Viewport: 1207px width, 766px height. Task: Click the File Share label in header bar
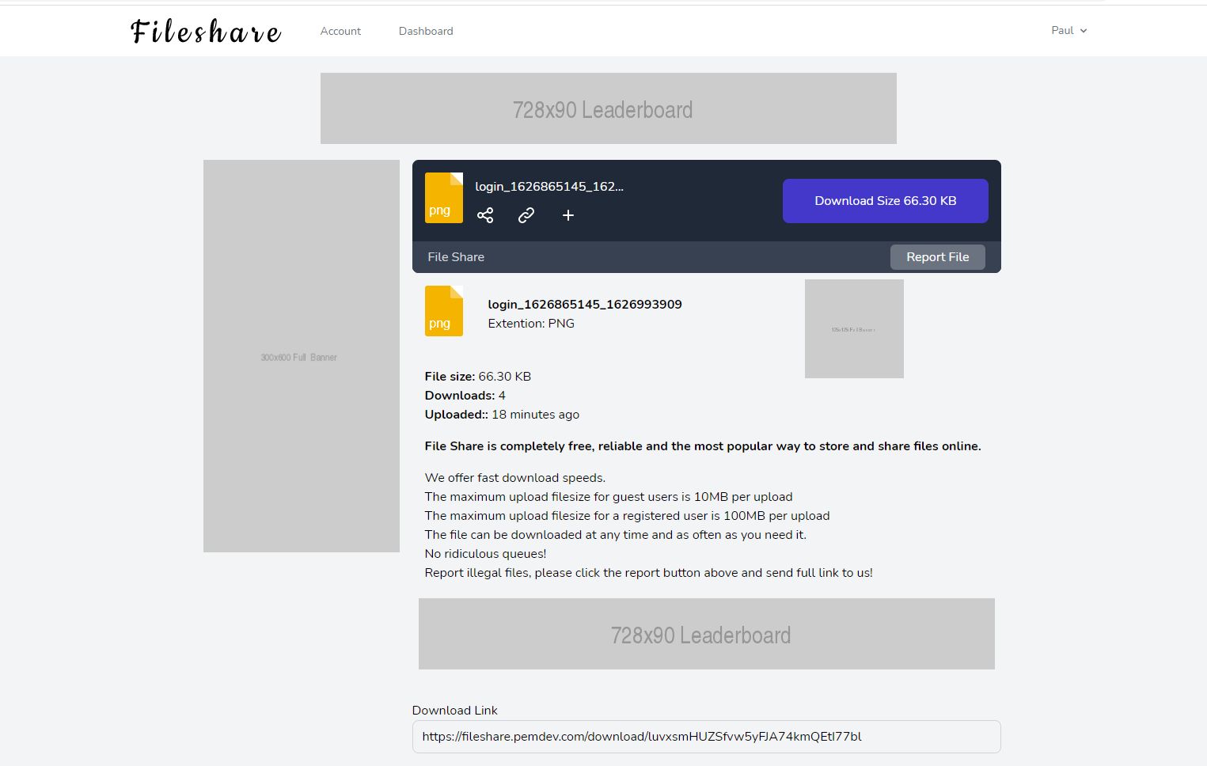click(x=456, y=257)
